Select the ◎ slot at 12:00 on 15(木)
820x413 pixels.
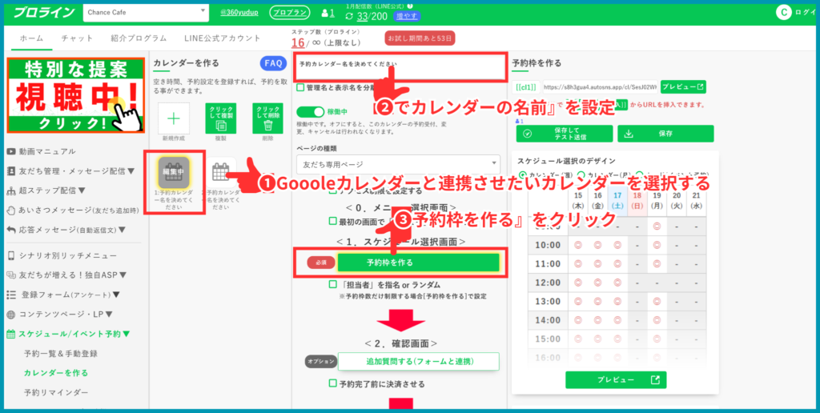[x=578, y=283]
